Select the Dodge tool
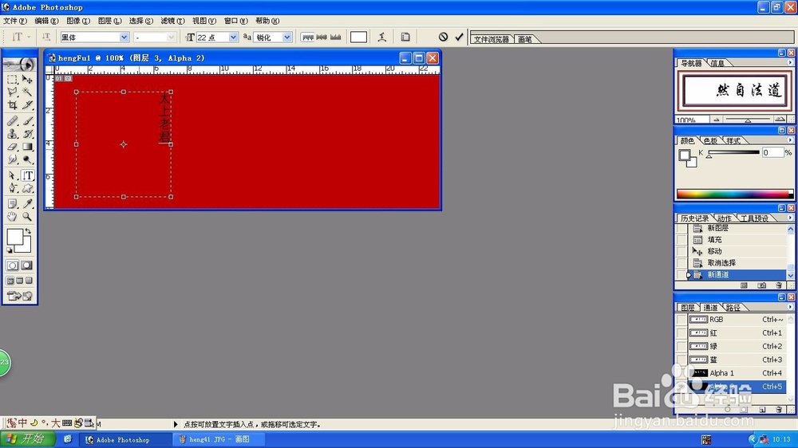Viewport: 798px width, 448px height. click(x=27, y=159)
